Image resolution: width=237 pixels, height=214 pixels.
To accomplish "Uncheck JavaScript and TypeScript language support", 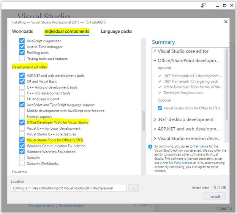I will tap(22, 105).
